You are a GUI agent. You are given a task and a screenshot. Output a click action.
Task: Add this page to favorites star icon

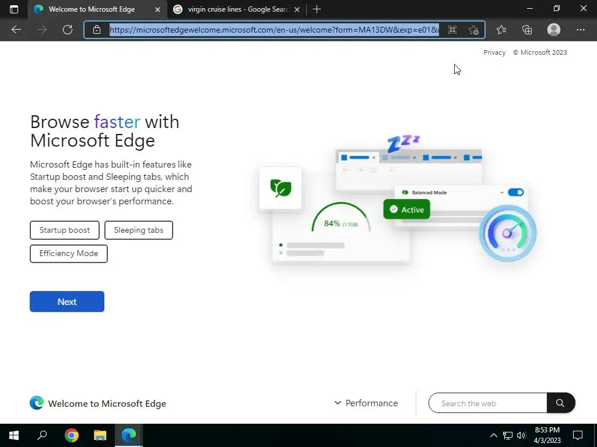pos(473,30)
